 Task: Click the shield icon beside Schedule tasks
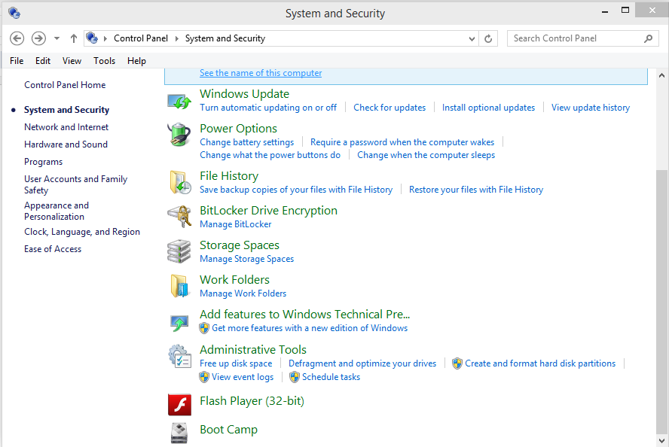(x=295, y=377)
